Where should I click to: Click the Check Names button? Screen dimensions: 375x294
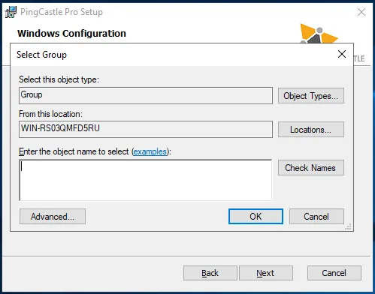(x=311, y=168)
